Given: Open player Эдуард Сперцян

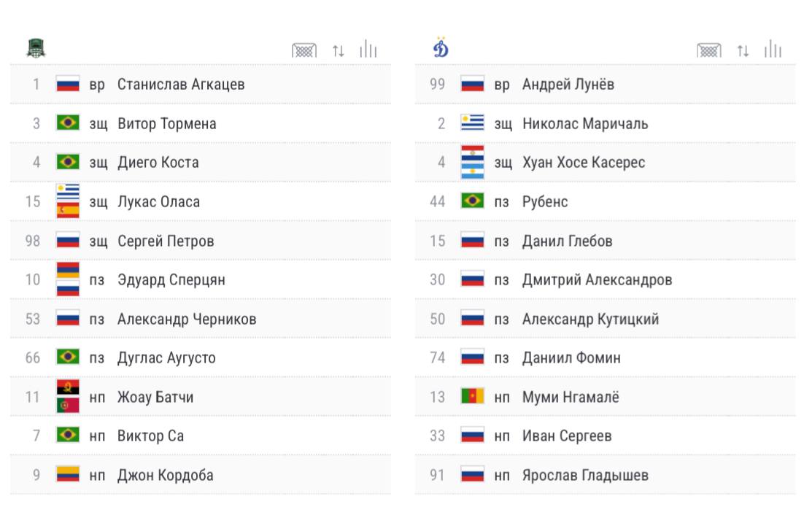Looking at the screenshot, I should (x=171, y=280).
